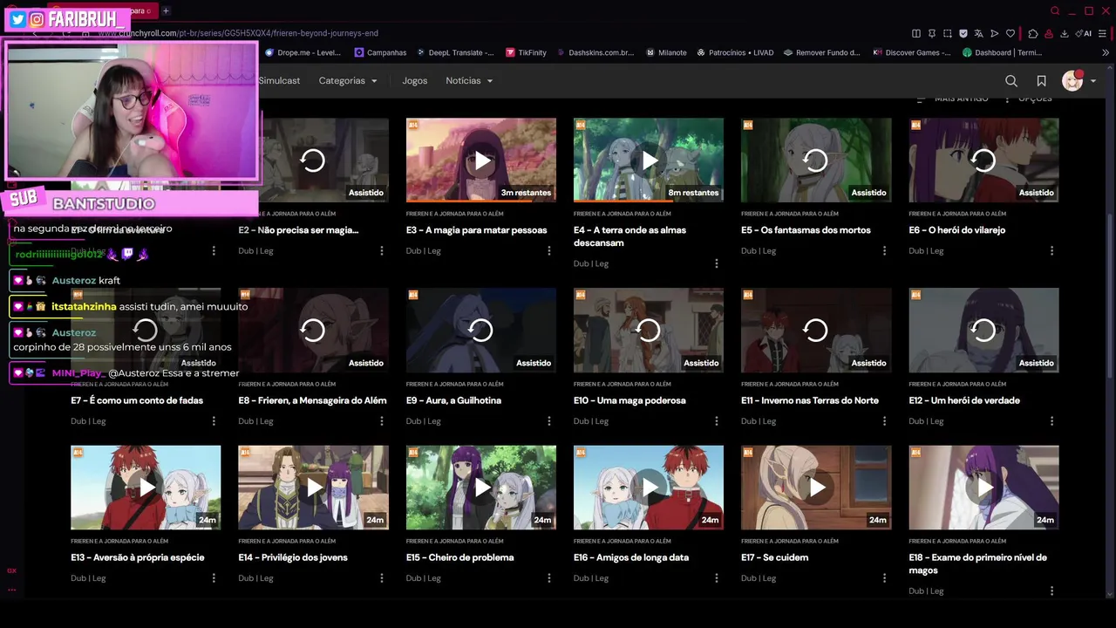Open the more-options menu for E13
The image size is (1116, 628).
(214, 578)
